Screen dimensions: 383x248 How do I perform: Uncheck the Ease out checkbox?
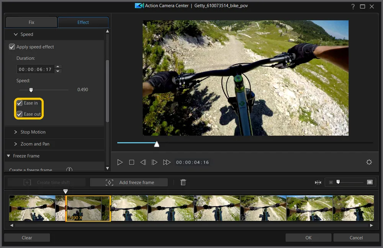pos(20,114)
